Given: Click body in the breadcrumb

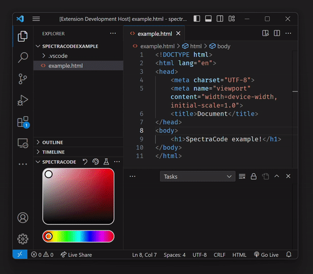Looking at the screenshot, I should click(x=224, y=46).
